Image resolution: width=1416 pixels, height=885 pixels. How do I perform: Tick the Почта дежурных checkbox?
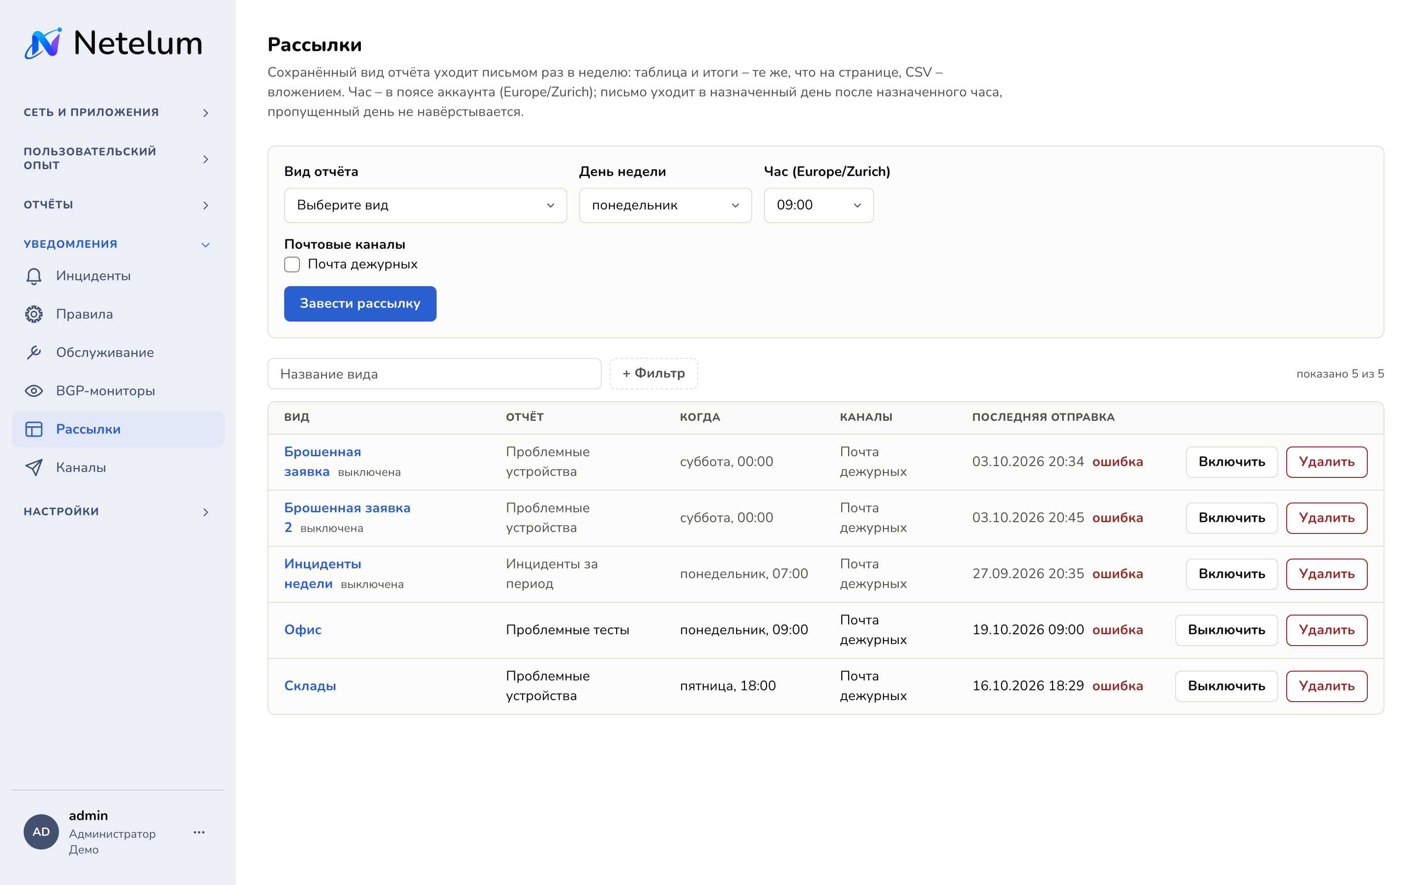[292, 265]
